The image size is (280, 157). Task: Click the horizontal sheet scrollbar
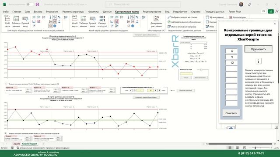click(240, 143)
